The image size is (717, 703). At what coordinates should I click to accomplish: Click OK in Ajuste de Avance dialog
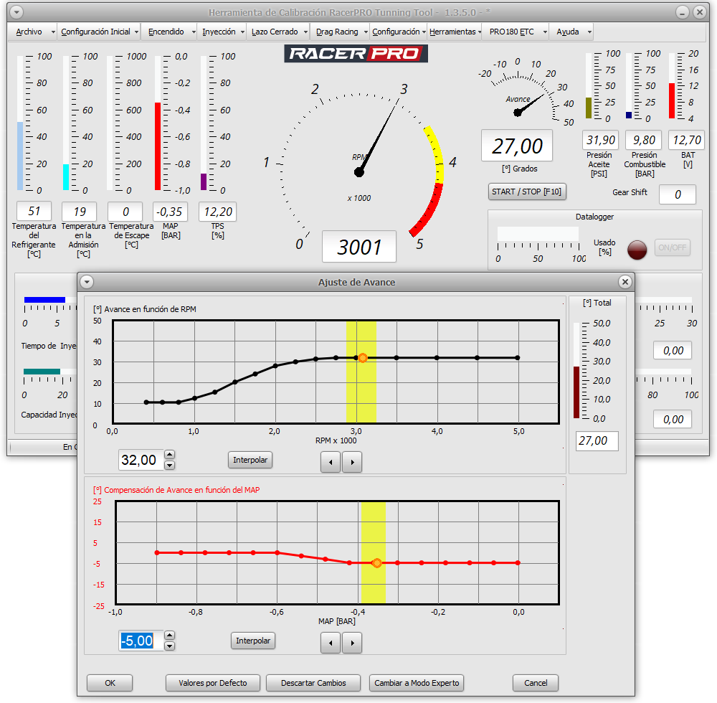click(110, 683)
